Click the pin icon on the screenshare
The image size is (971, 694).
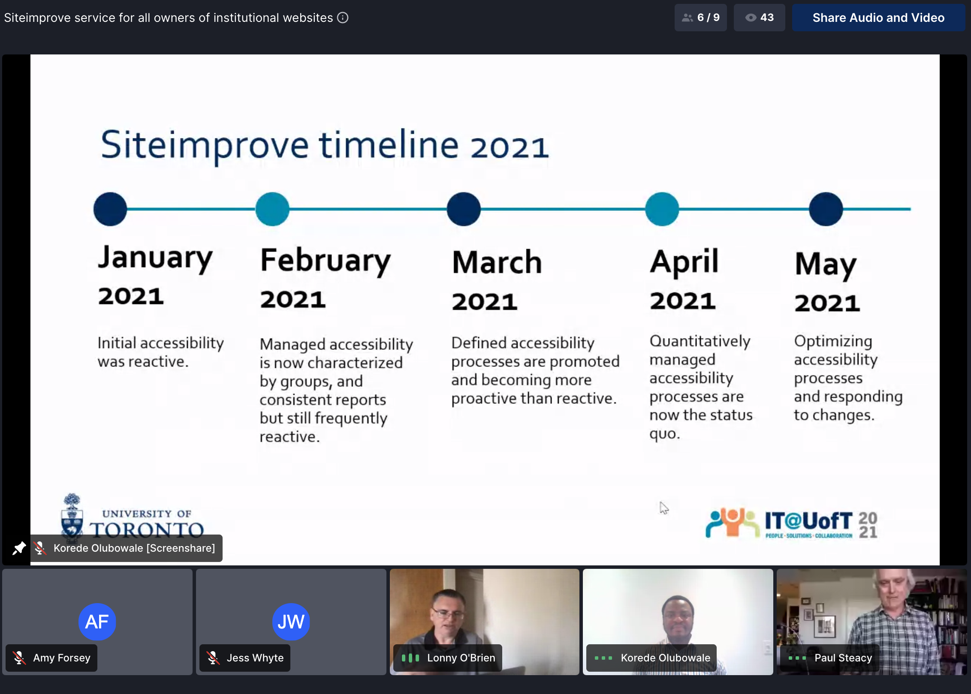pos(18,548)
